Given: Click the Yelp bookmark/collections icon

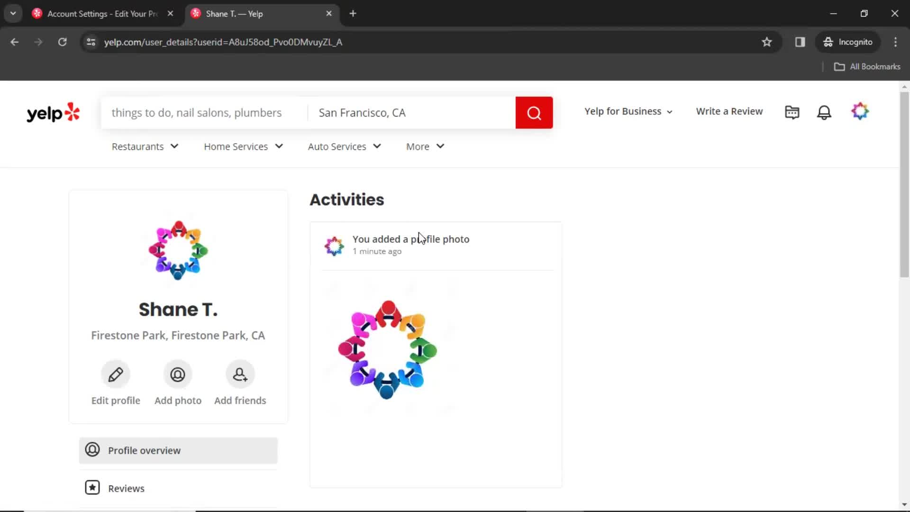Looking at the screenshot, I should pyautogui.click(x=792, y=112).
